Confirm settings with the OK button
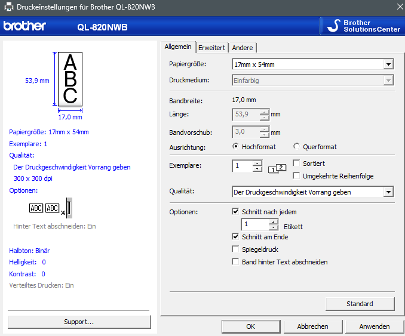 (251, 326)
